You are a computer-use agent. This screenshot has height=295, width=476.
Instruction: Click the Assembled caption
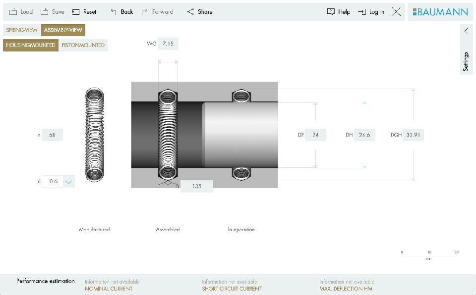coord(168,230)
